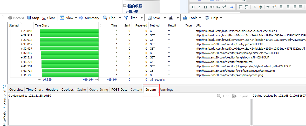The height and width of the screenshot is (126, 306).
Task: Insert a block quote in editor
Action: click(268, 7)
